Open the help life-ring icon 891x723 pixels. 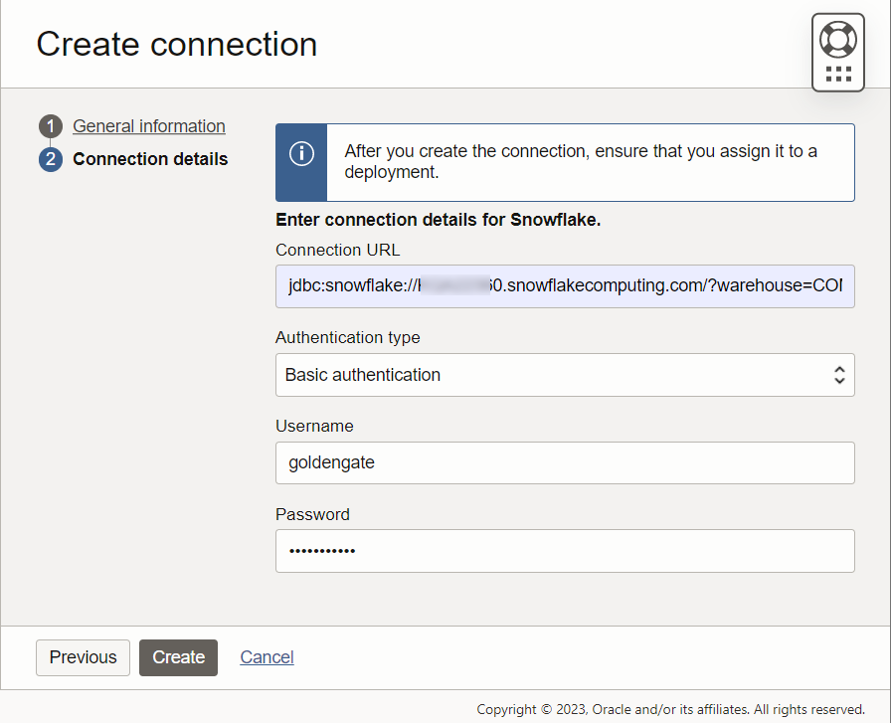[837, 40]
